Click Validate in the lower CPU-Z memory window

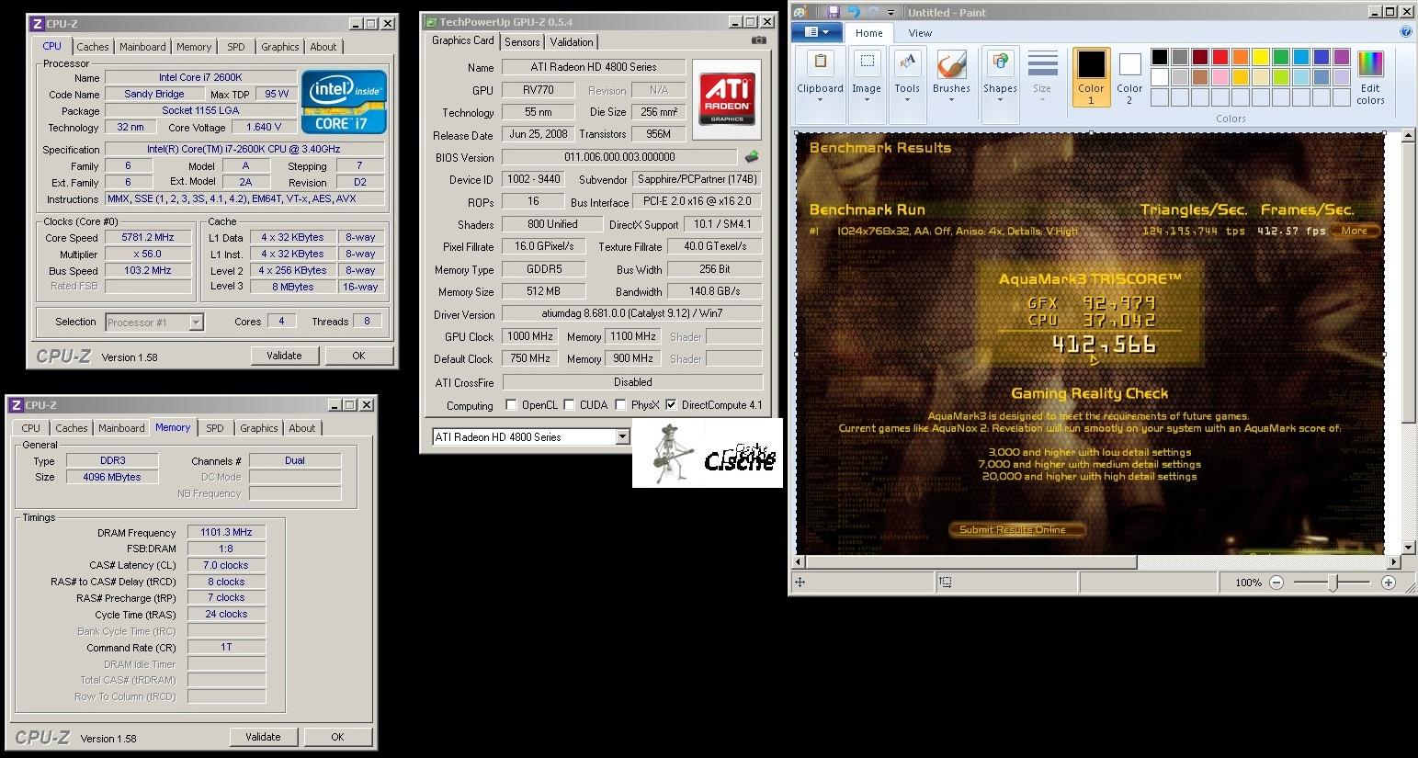point(263,737)
